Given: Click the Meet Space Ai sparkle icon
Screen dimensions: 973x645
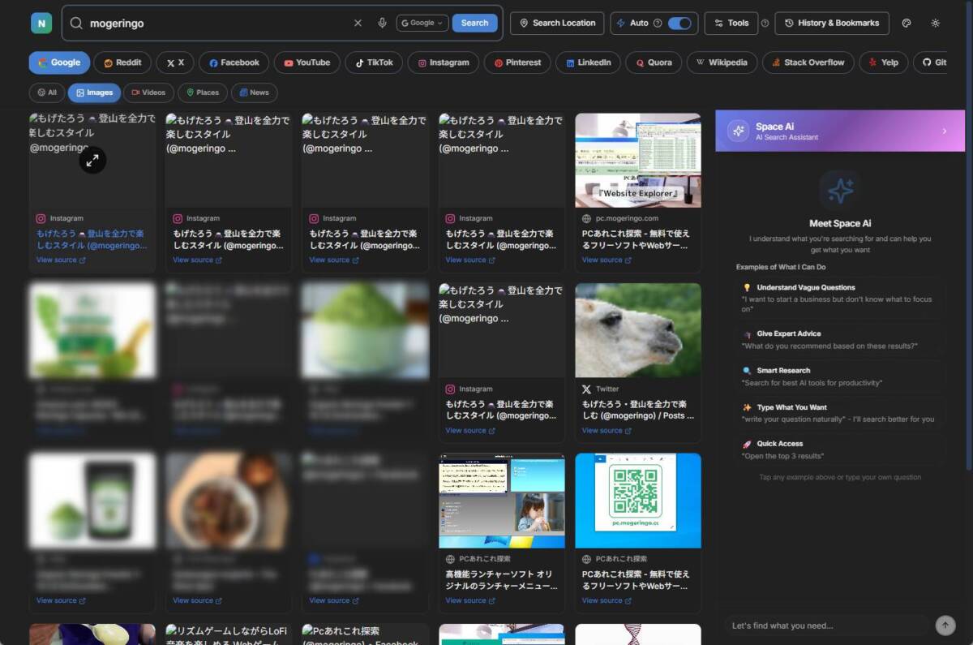Looking at the screenshot, I should [840, 190].
